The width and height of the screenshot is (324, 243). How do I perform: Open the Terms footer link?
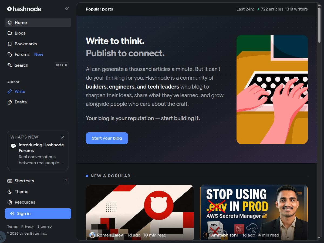point(12,227)
